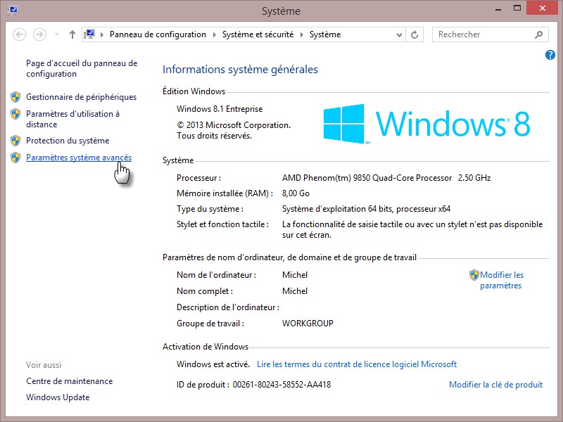The height and width of the screenshot is (422, 563).
Task: Click Modifier les paramètres link
Action: point(502,280)
